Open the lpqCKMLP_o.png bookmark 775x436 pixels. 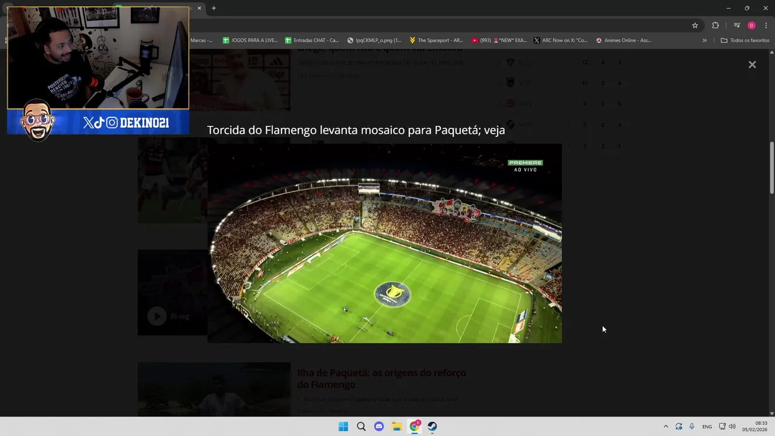click(374, 40)
